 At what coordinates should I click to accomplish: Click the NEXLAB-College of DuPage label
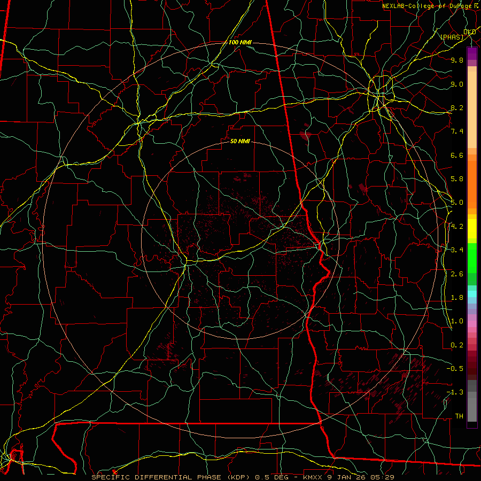(426, 6)
